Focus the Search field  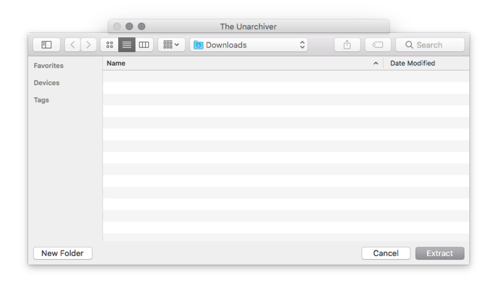[x=430, y=45]
